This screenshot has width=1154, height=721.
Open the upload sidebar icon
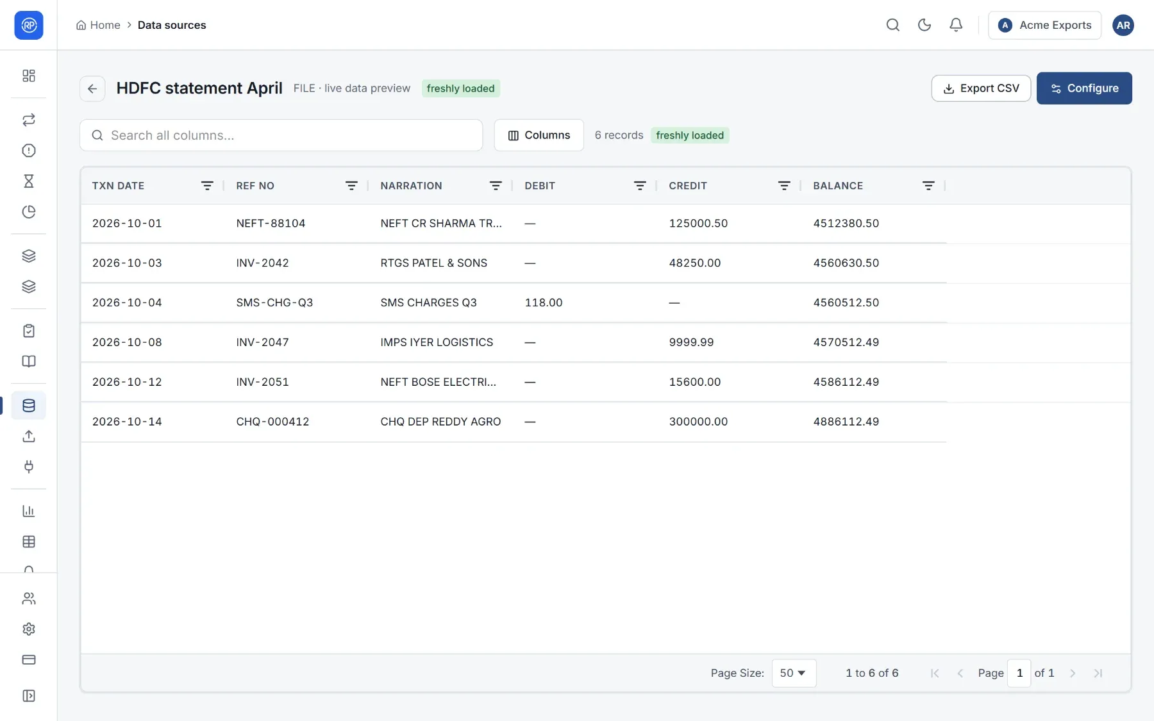[29, 436]
